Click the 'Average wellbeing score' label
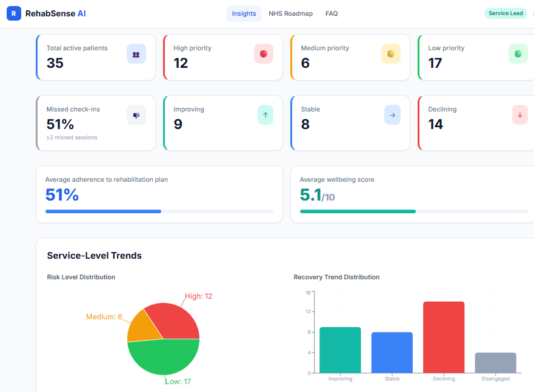This screenshot has height=392, width=534. click(x=337, y=179)
